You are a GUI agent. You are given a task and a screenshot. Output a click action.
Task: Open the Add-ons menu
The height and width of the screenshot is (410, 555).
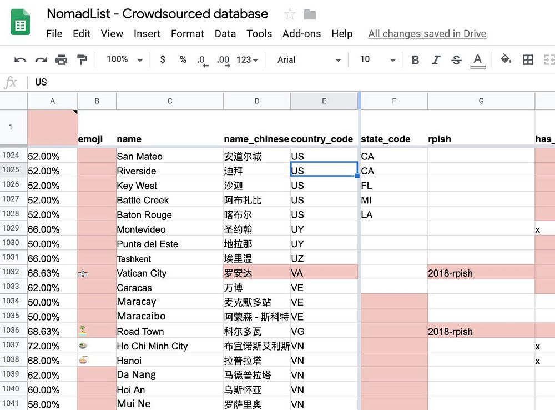(301, 34)
